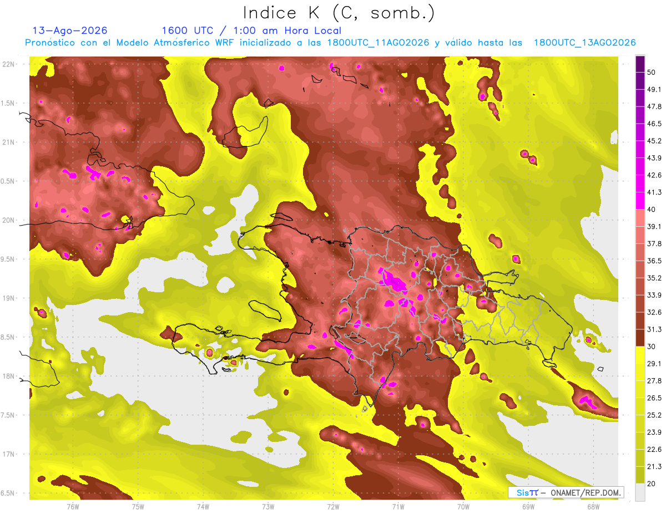Click the colorbar value 45.2
Image resolution: width=666 pixels, height=514 pixels.
click(x=654, y=141)
